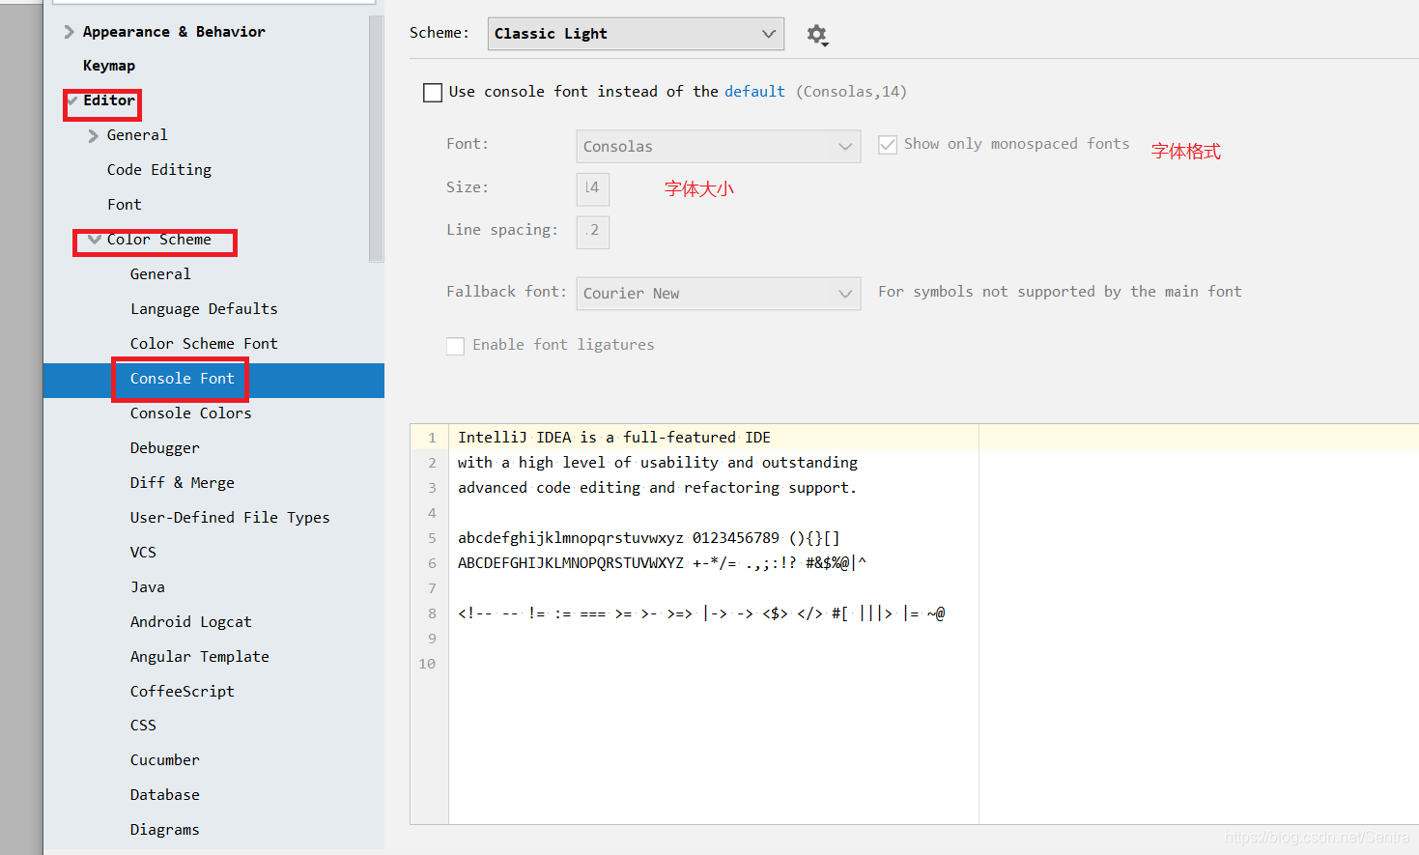The height and width of the screenshot is (855, 1419).
Task: Open Debugger color scheme settings
Action: click(165, 448)
